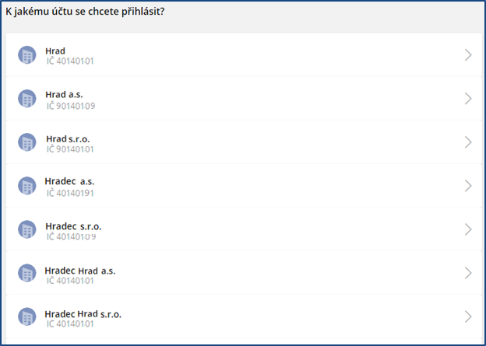This screenshot has width=486, height=346.
Task: Click the building icon next to Hrad
Action: tap(27, 55)
